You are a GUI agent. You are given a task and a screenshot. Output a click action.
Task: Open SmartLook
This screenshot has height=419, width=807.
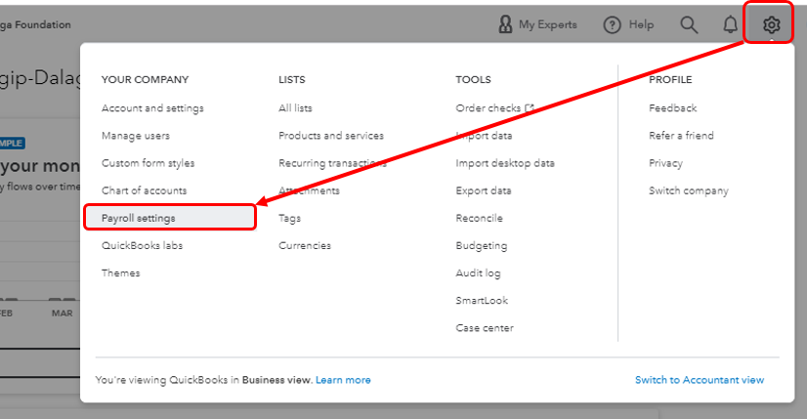(482, 301)
